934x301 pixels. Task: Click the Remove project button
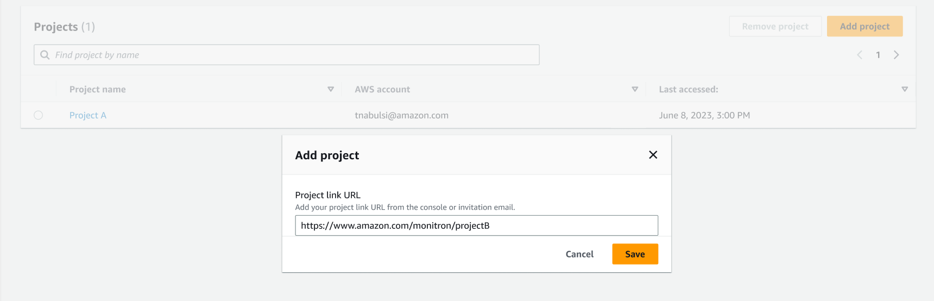coord(775,26)
